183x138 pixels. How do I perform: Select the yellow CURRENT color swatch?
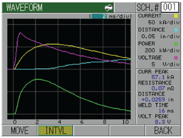point(176,16)
